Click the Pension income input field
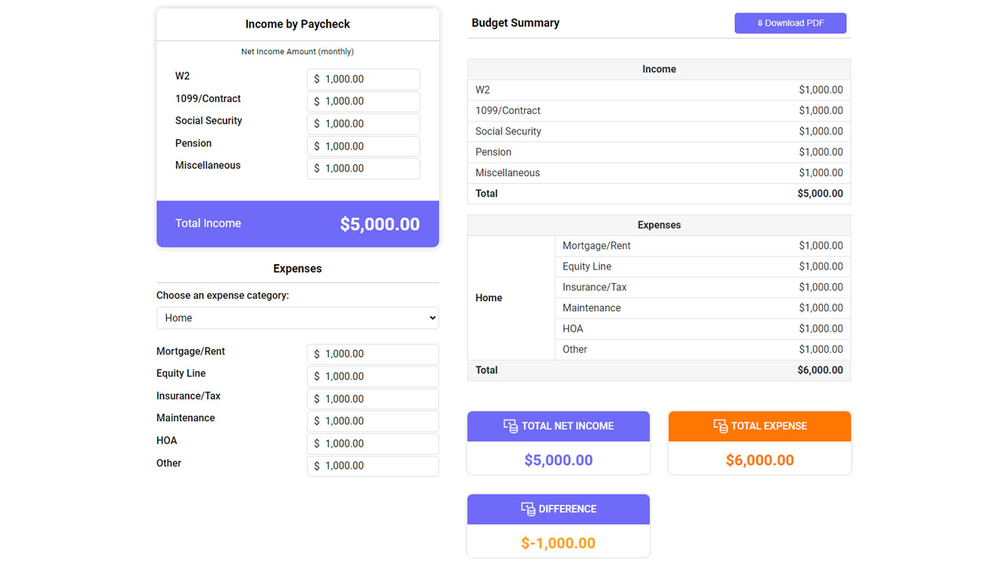 point(363,145)
